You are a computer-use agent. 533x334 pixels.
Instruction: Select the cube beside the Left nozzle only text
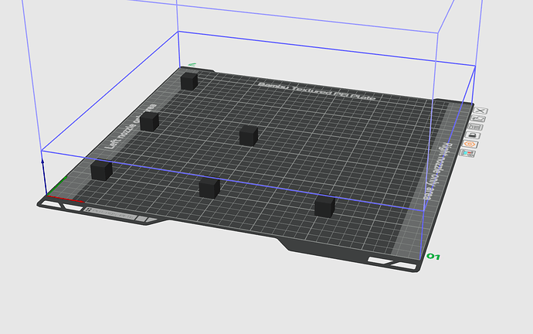pos(149,121)
